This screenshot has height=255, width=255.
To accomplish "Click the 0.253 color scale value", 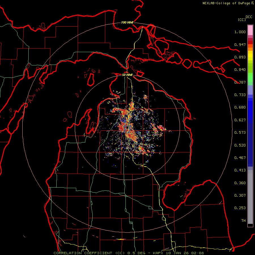I will (240, 208).
